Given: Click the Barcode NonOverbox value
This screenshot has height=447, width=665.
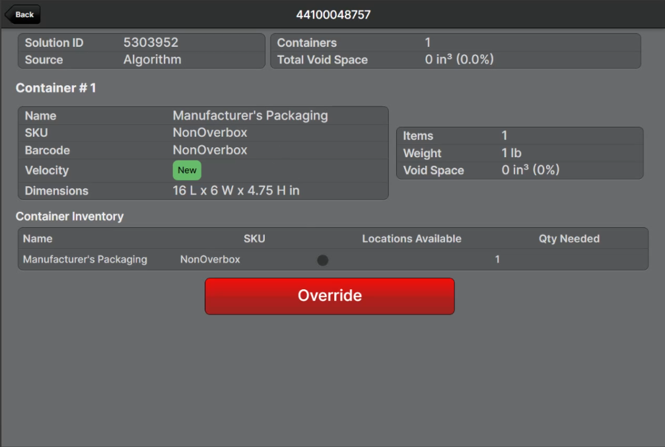Looking at the screenshot, I should coord(210,150).
